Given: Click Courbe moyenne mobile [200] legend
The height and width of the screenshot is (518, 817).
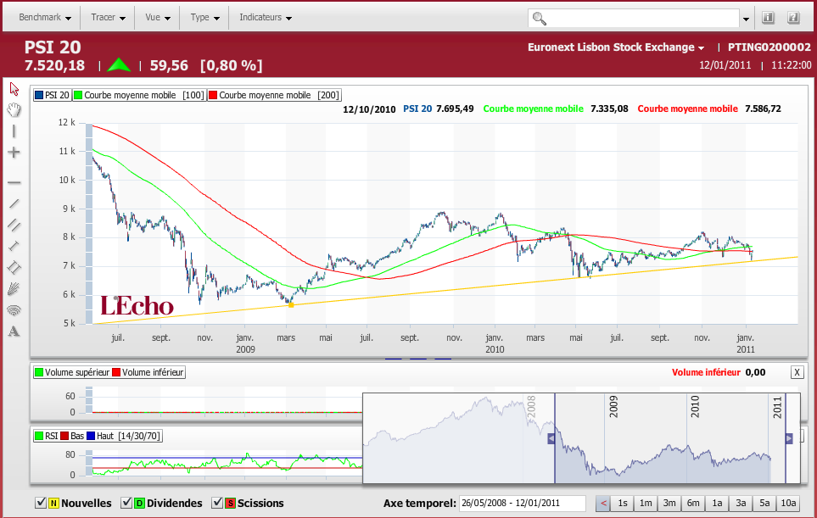Looking at the screenshot, I should [274, 95].
